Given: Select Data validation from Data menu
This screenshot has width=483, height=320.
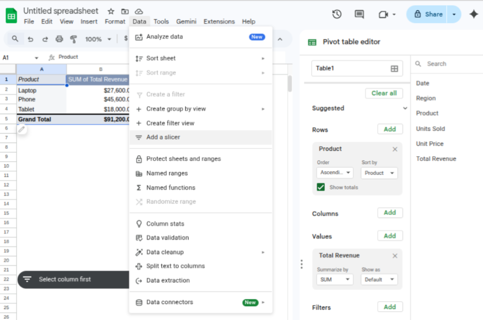Looking at the screenshot, I should click(x=167, y=238).
